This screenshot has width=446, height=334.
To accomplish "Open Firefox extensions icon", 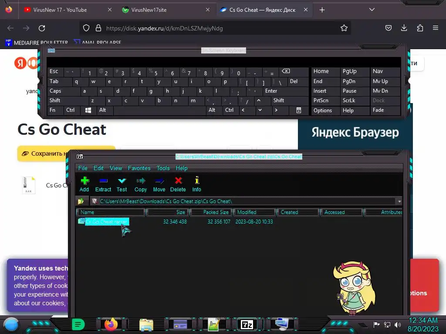I will (x=420, y=28).
